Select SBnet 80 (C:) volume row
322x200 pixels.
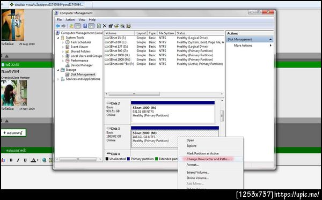click(164, 42)
